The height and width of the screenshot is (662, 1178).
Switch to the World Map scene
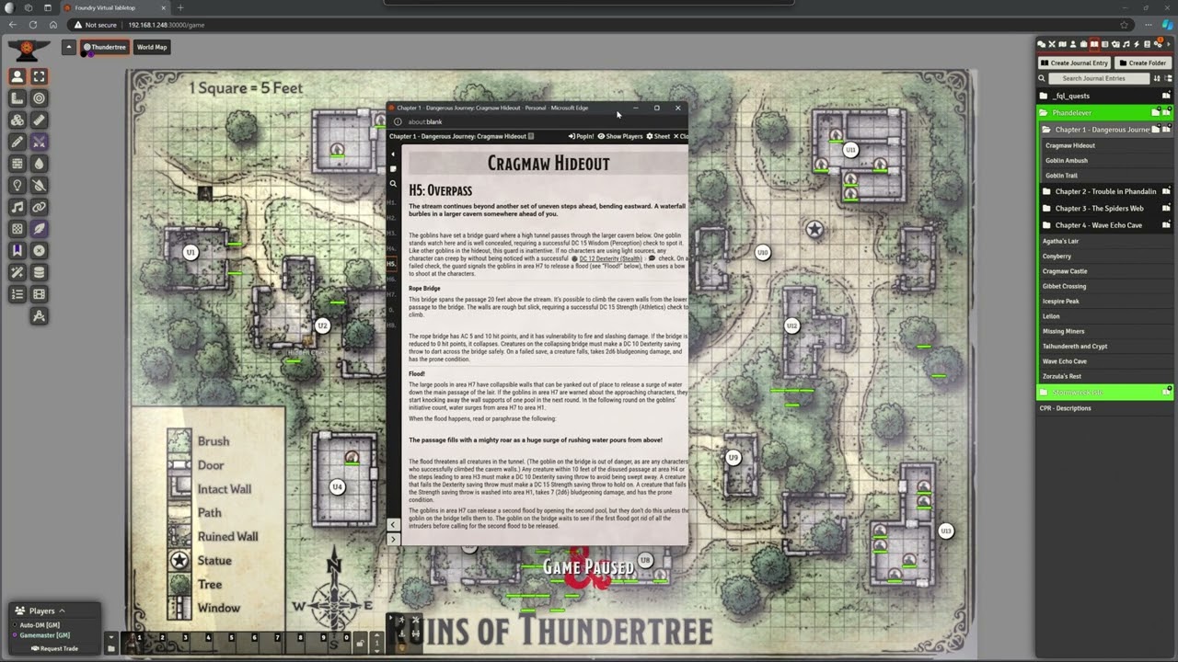(x=152, y=47)
